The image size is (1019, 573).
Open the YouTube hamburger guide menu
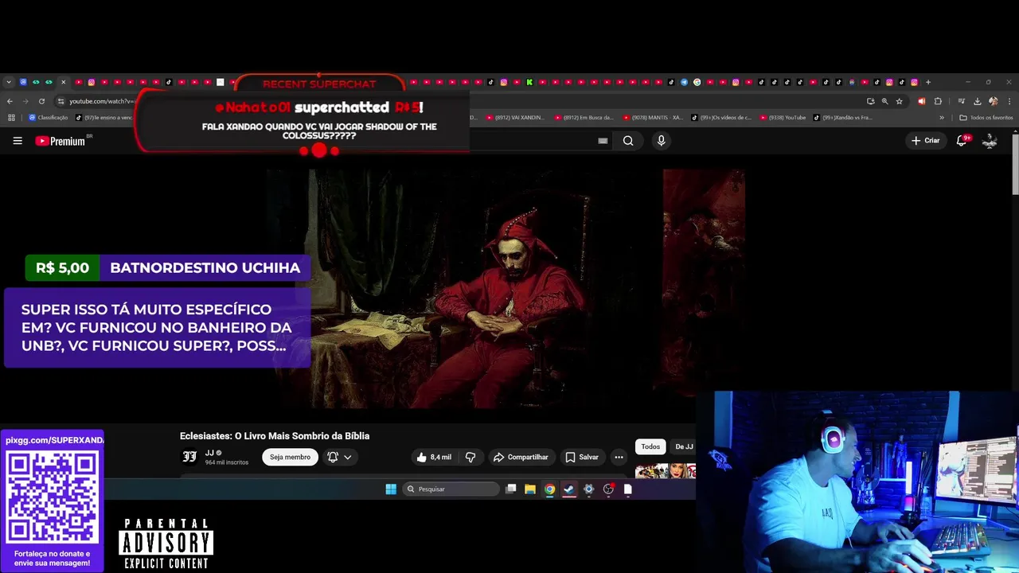coord(18,141)
